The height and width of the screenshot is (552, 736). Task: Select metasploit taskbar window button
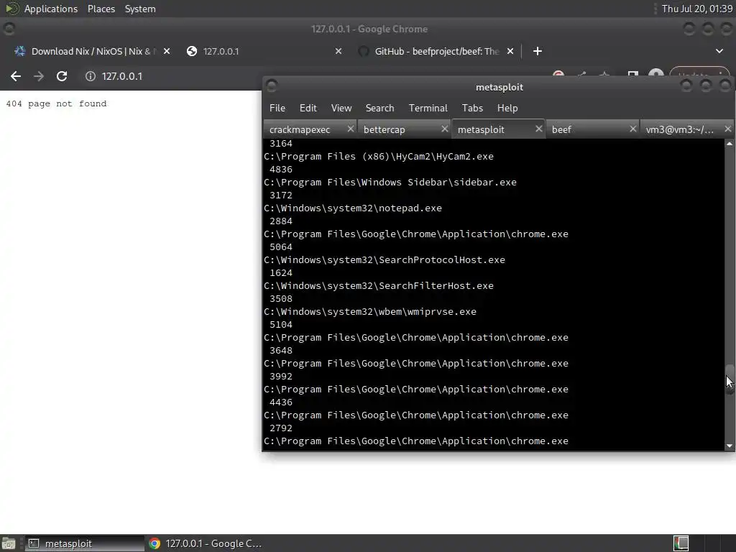(x=85, y=543)
